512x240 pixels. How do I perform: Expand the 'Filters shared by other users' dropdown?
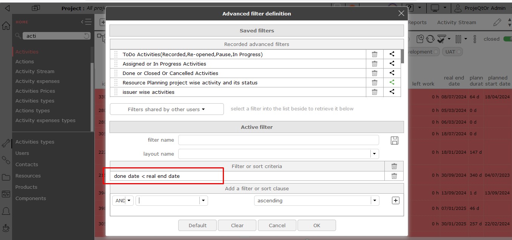(167, 109)
